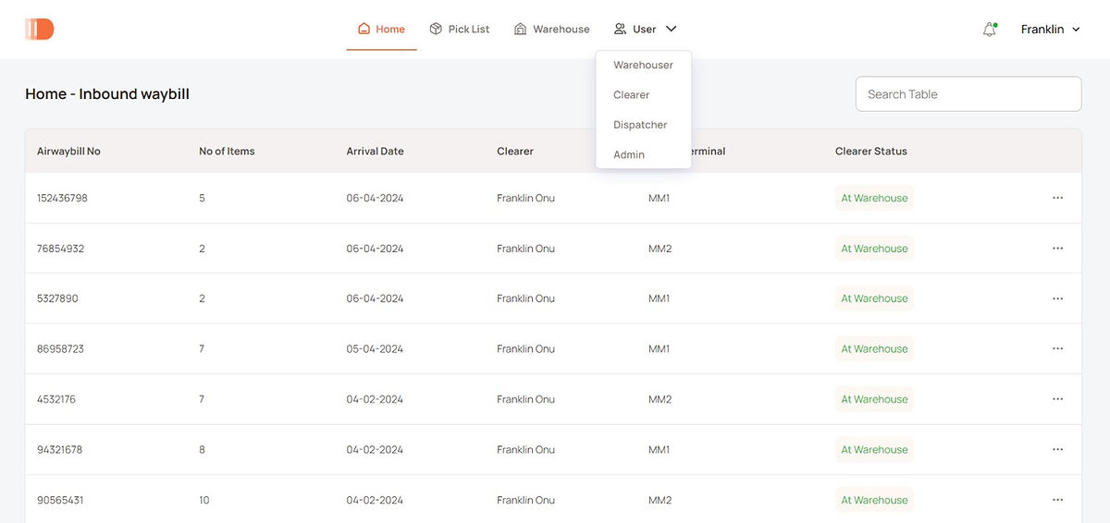Click At Warehouse status for 5327890
The height and width of the screenshot is (523, 1110).
click(874, 298)
